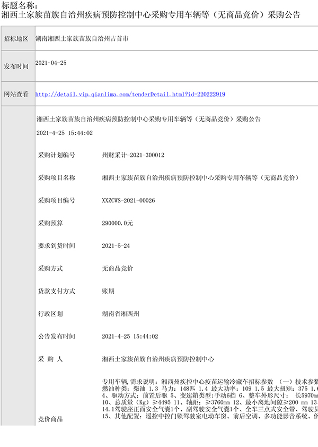Click the 标题名称 heading text
The height and width of the screenshot is (447, 318).
[19, 6]
